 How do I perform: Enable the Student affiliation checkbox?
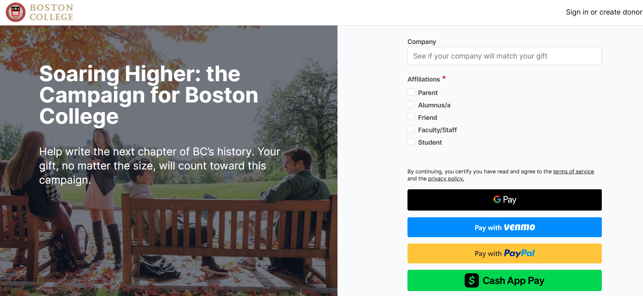click(411, 142)
